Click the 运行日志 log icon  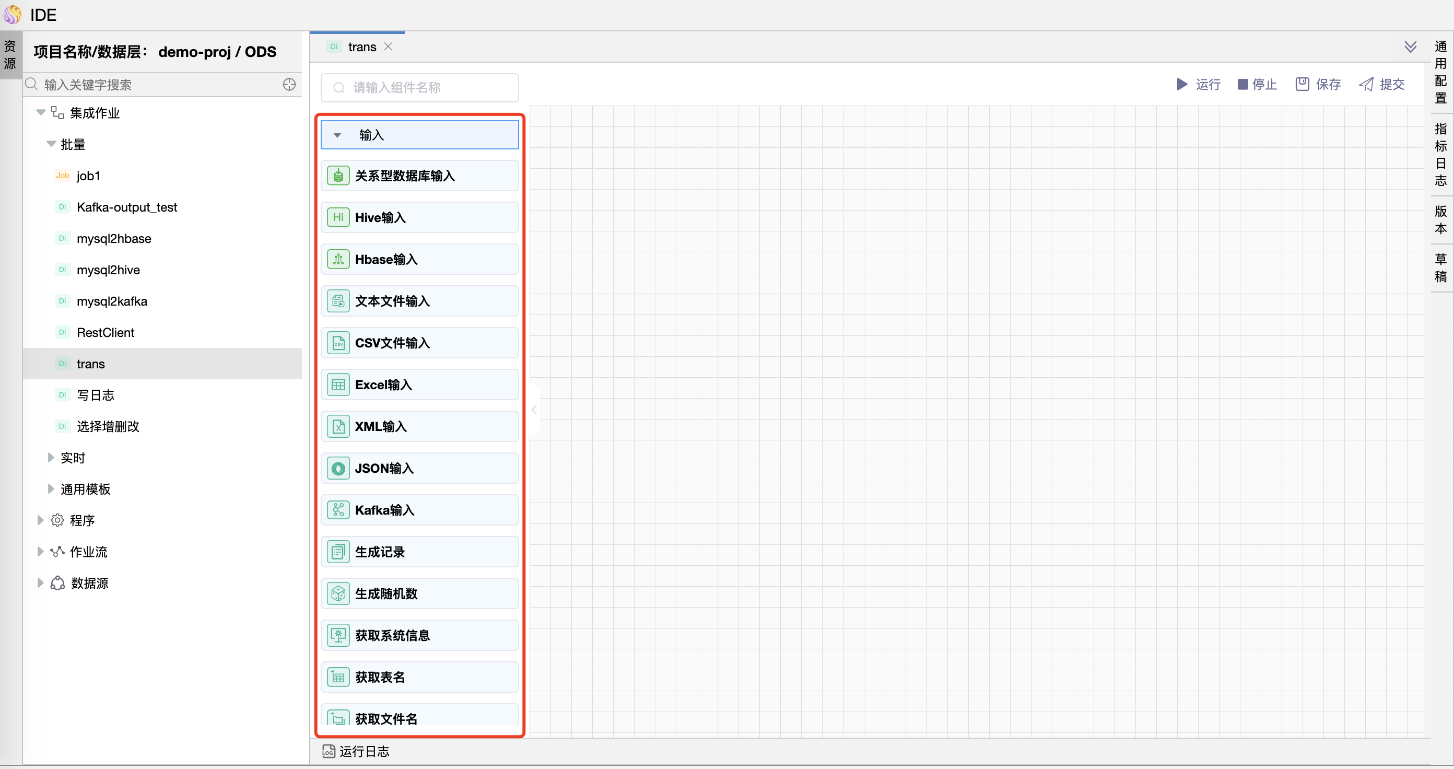tap(329, 751)
